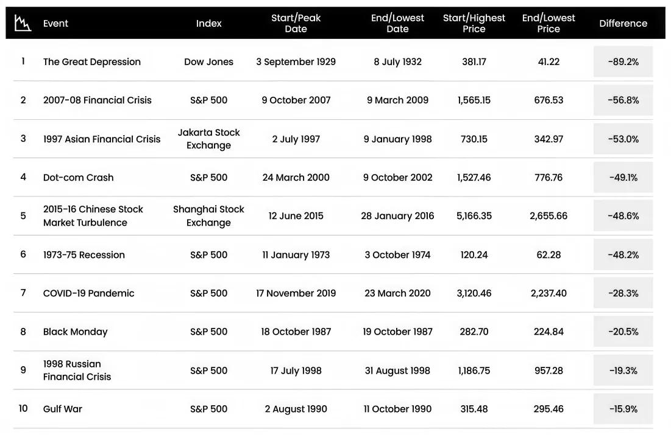Click the Event column header
This screenshot has width=671, height=435.
[55, 24]
